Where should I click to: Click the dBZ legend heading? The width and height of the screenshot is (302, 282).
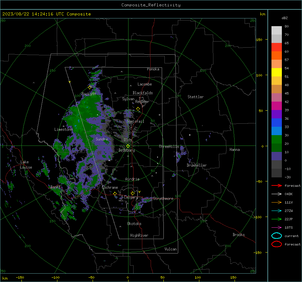[285, 18]
